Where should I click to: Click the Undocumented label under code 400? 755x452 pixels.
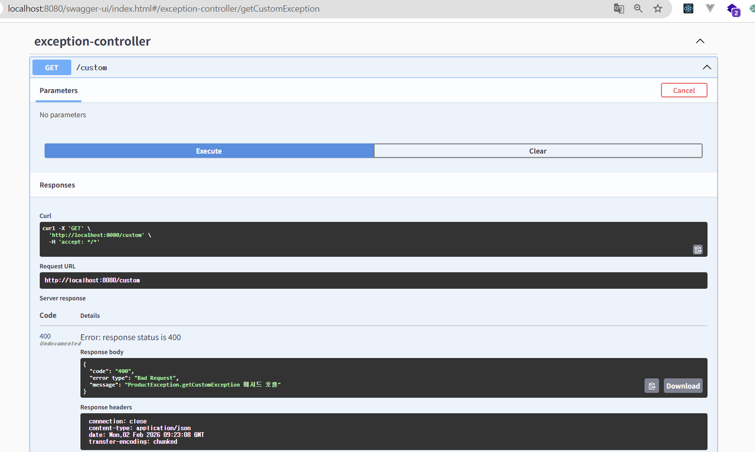(x=60, y=343)
